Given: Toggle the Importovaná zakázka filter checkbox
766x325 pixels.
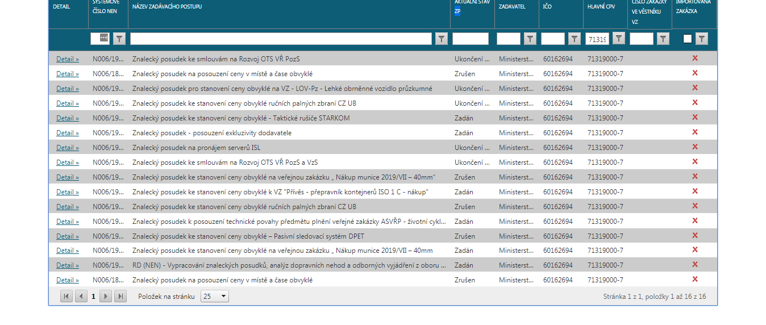Looking at the screenshot, I should click(688, 39).
